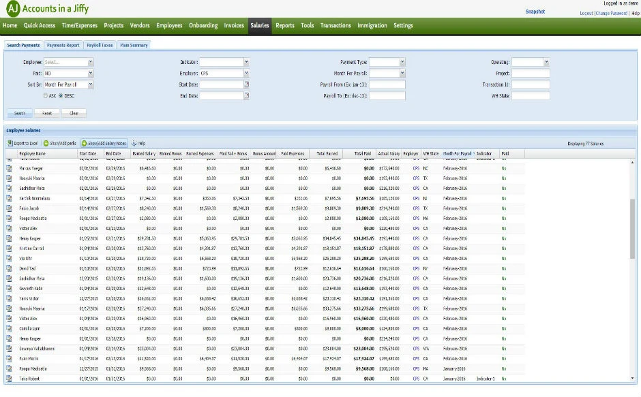The width and height of the screenshot is (641, 397).
Task: Open the Tools menu
Action: pos(308,25)
